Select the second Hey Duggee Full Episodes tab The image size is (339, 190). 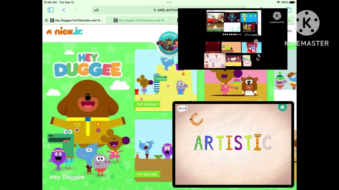(140, 20)
